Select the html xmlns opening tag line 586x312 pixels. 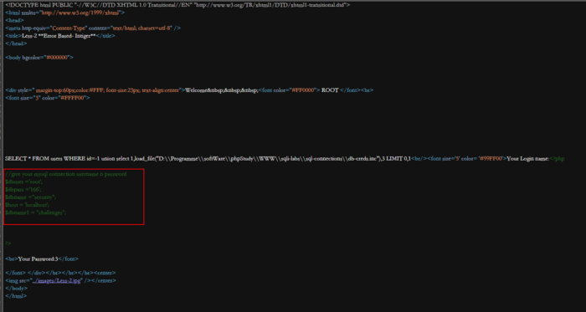[x=65, y=13]
